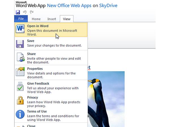Click the purple floppy icon beside Save entry

click(20, 44)
